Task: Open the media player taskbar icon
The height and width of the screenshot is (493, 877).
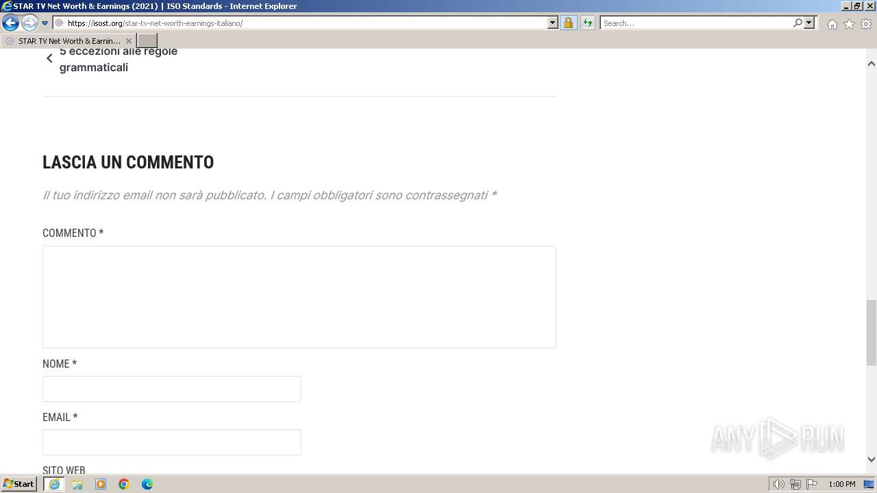Action: [101, 484]
